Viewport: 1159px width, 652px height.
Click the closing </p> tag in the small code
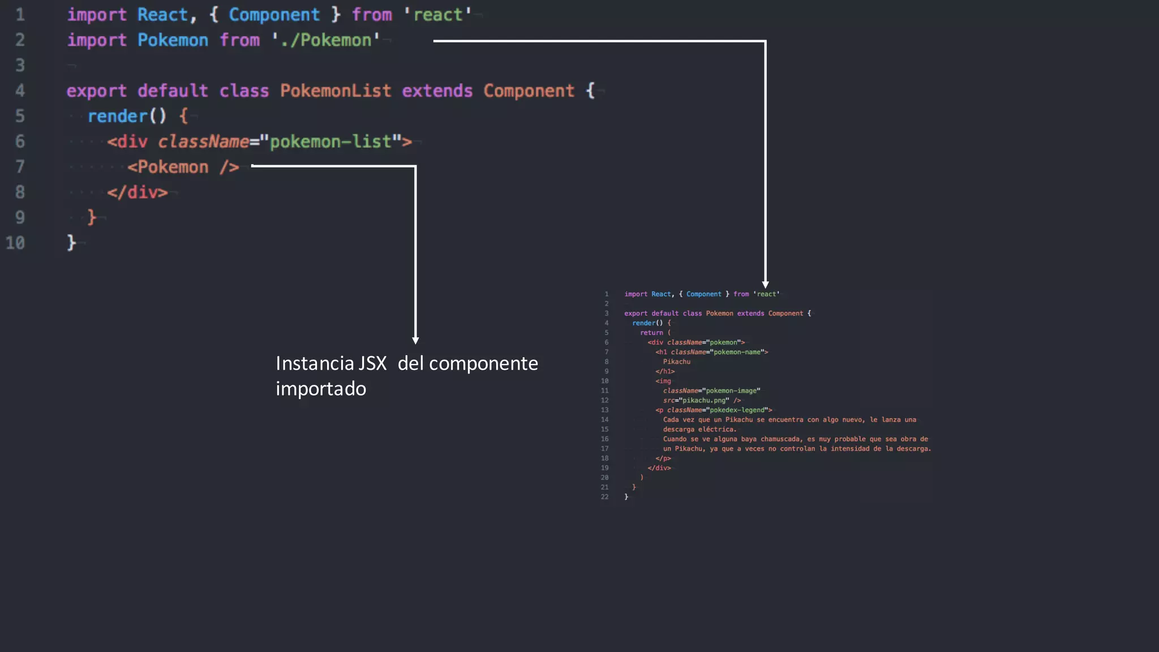pos(663,458)
